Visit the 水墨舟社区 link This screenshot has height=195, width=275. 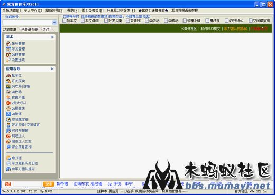189,28
